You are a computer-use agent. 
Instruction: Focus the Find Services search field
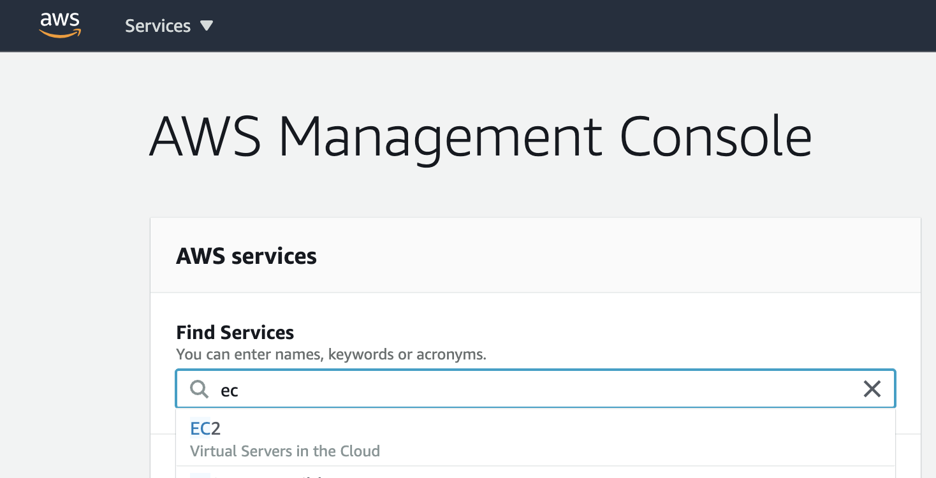536,389
